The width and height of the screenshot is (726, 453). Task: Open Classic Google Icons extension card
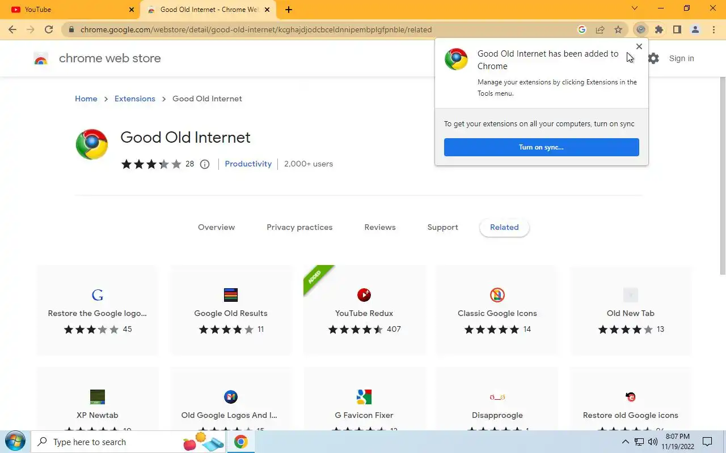pos(497,310)
